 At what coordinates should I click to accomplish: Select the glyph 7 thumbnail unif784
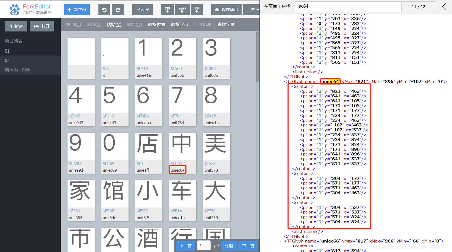[183, 106]
